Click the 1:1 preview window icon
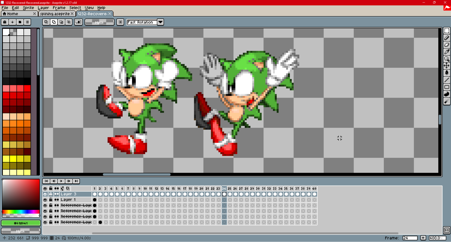 tap(447, 230)
